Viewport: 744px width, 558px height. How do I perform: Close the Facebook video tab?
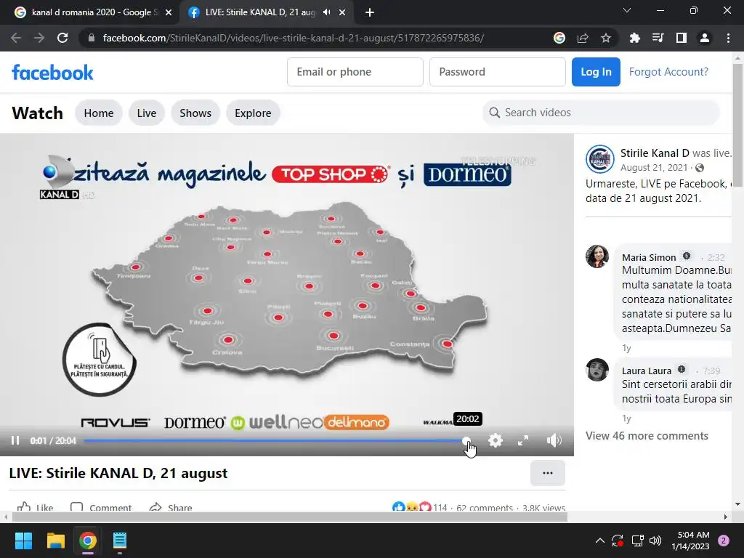pyautogui.click(x=342, y=12)
